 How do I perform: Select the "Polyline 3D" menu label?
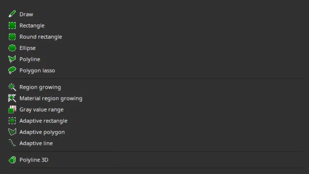(34, 160)
